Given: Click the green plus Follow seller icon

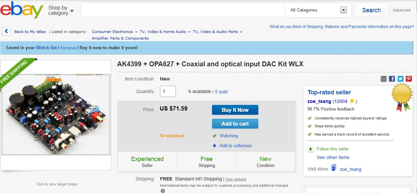Looking at the screenshot, I should click(x=311, y=149).
